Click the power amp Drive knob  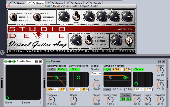pyautogui.click(x=76, y=40)
